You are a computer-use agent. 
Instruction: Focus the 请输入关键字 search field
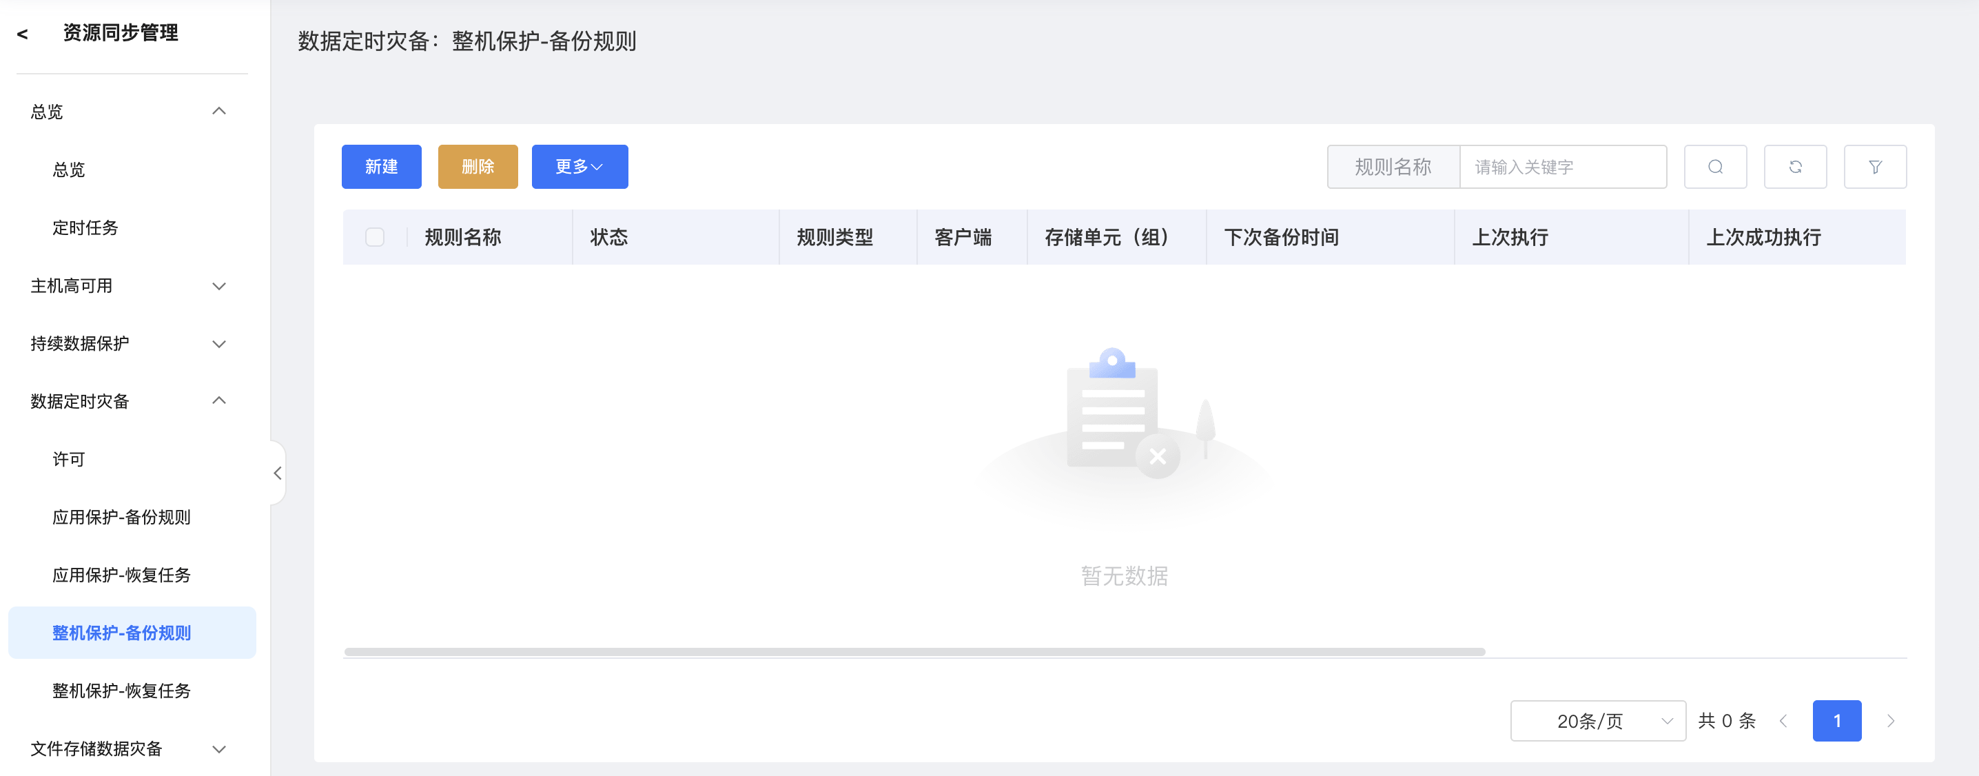[1562, 167]
